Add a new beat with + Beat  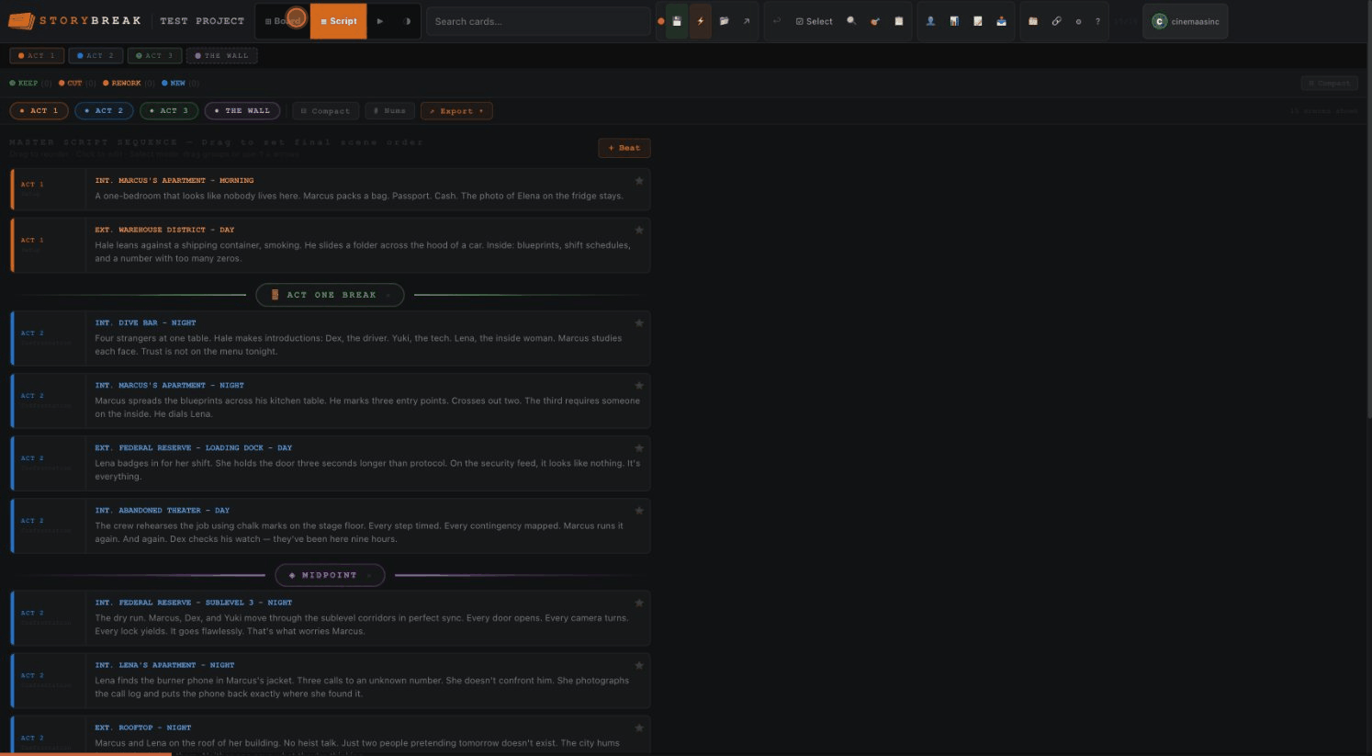624,148
